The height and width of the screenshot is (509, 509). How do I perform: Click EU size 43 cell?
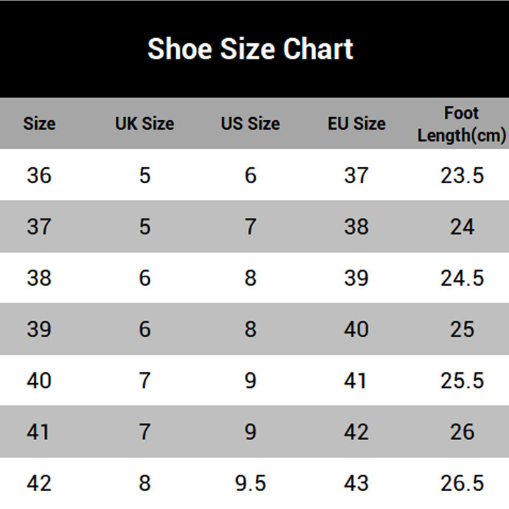[x=356, y=483]
